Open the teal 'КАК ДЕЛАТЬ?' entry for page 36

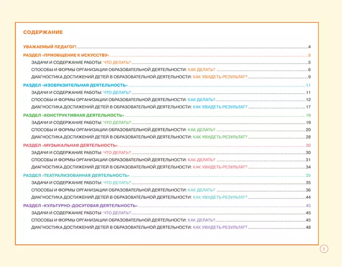202,190
